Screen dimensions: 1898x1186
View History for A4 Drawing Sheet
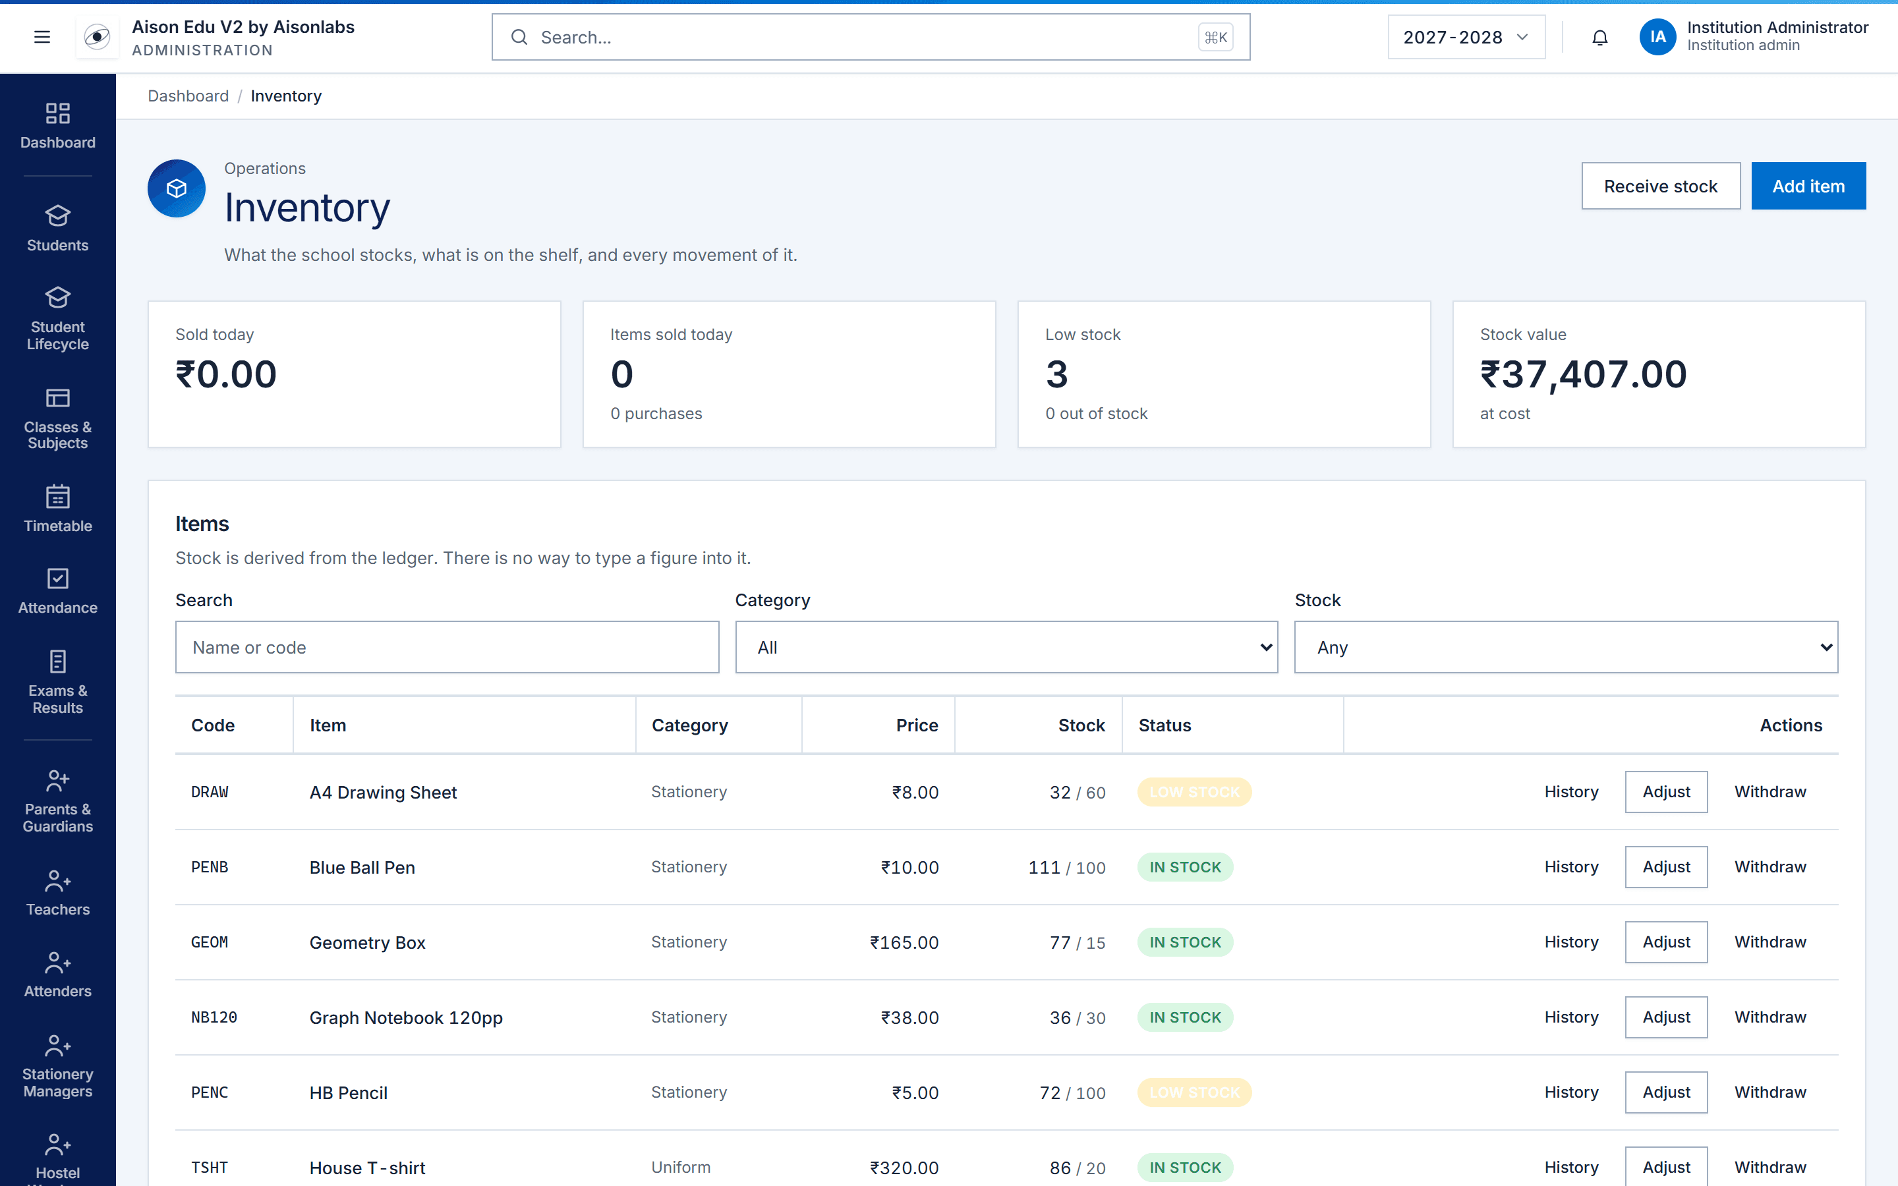[x=1571, y=791]
